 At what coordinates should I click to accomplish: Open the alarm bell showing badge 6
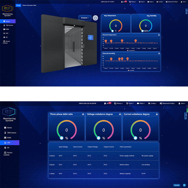click(106, 103)
